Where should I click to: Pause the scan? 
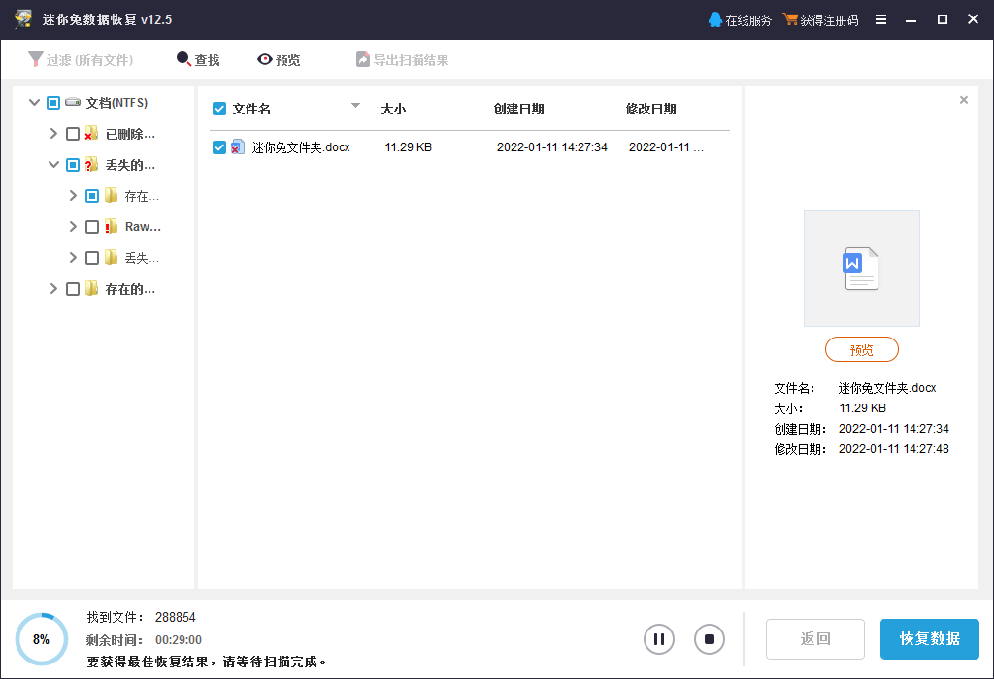(x=659, y=639)
